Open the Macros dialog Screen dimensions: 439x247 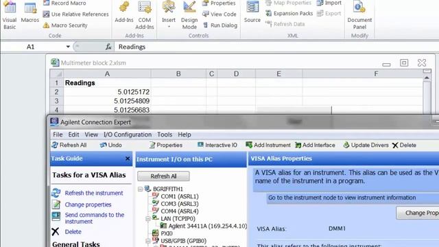[x=30, y=12]
